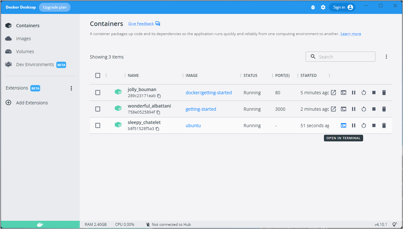The height and width of the screenshot is (229, 403).
Task: Restart the wonderful_albattani container
Action: tap(364, 109)
